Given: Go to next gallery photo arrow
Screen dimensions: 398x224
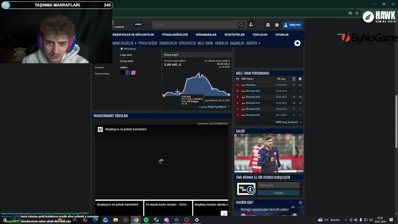Looking at the screenshot, I should tap(297, 153).
